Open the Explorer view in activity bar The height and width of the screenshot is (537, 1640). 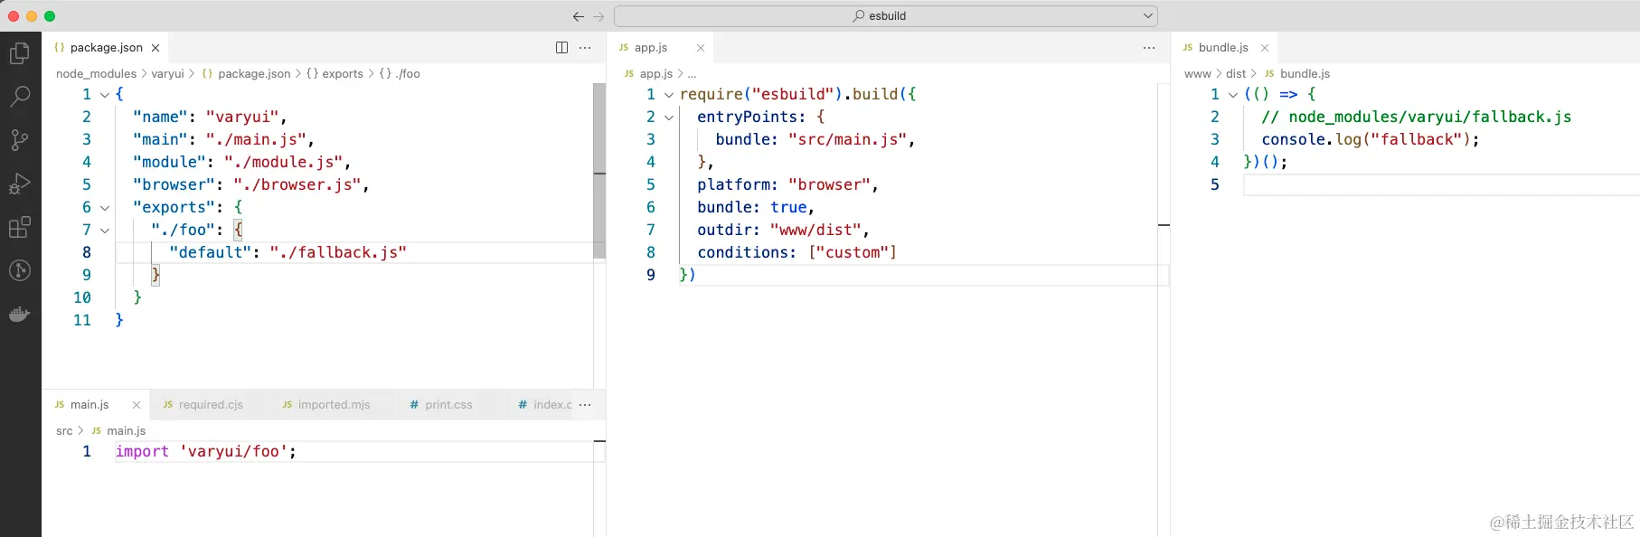[x=20, y=53]
